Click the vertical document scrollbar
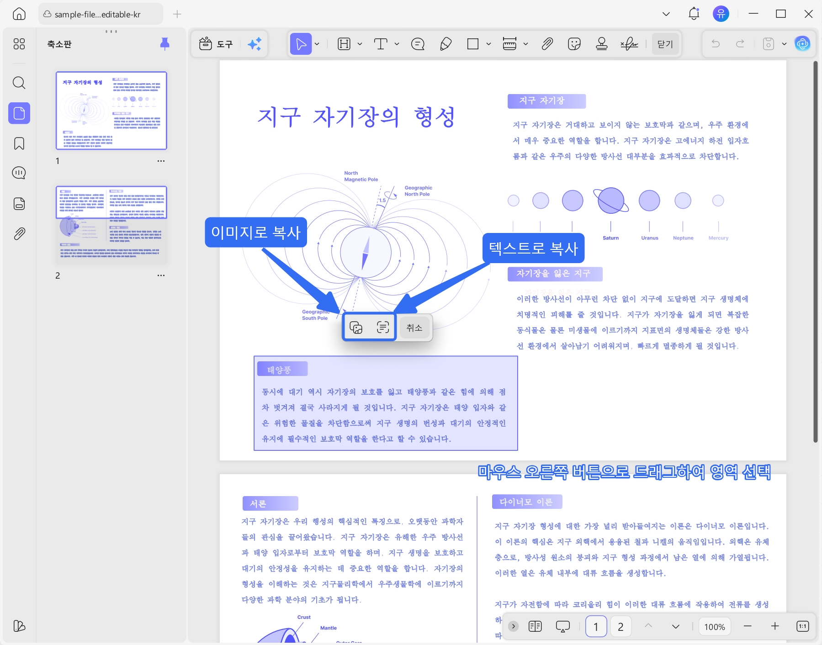 point(815,252)
